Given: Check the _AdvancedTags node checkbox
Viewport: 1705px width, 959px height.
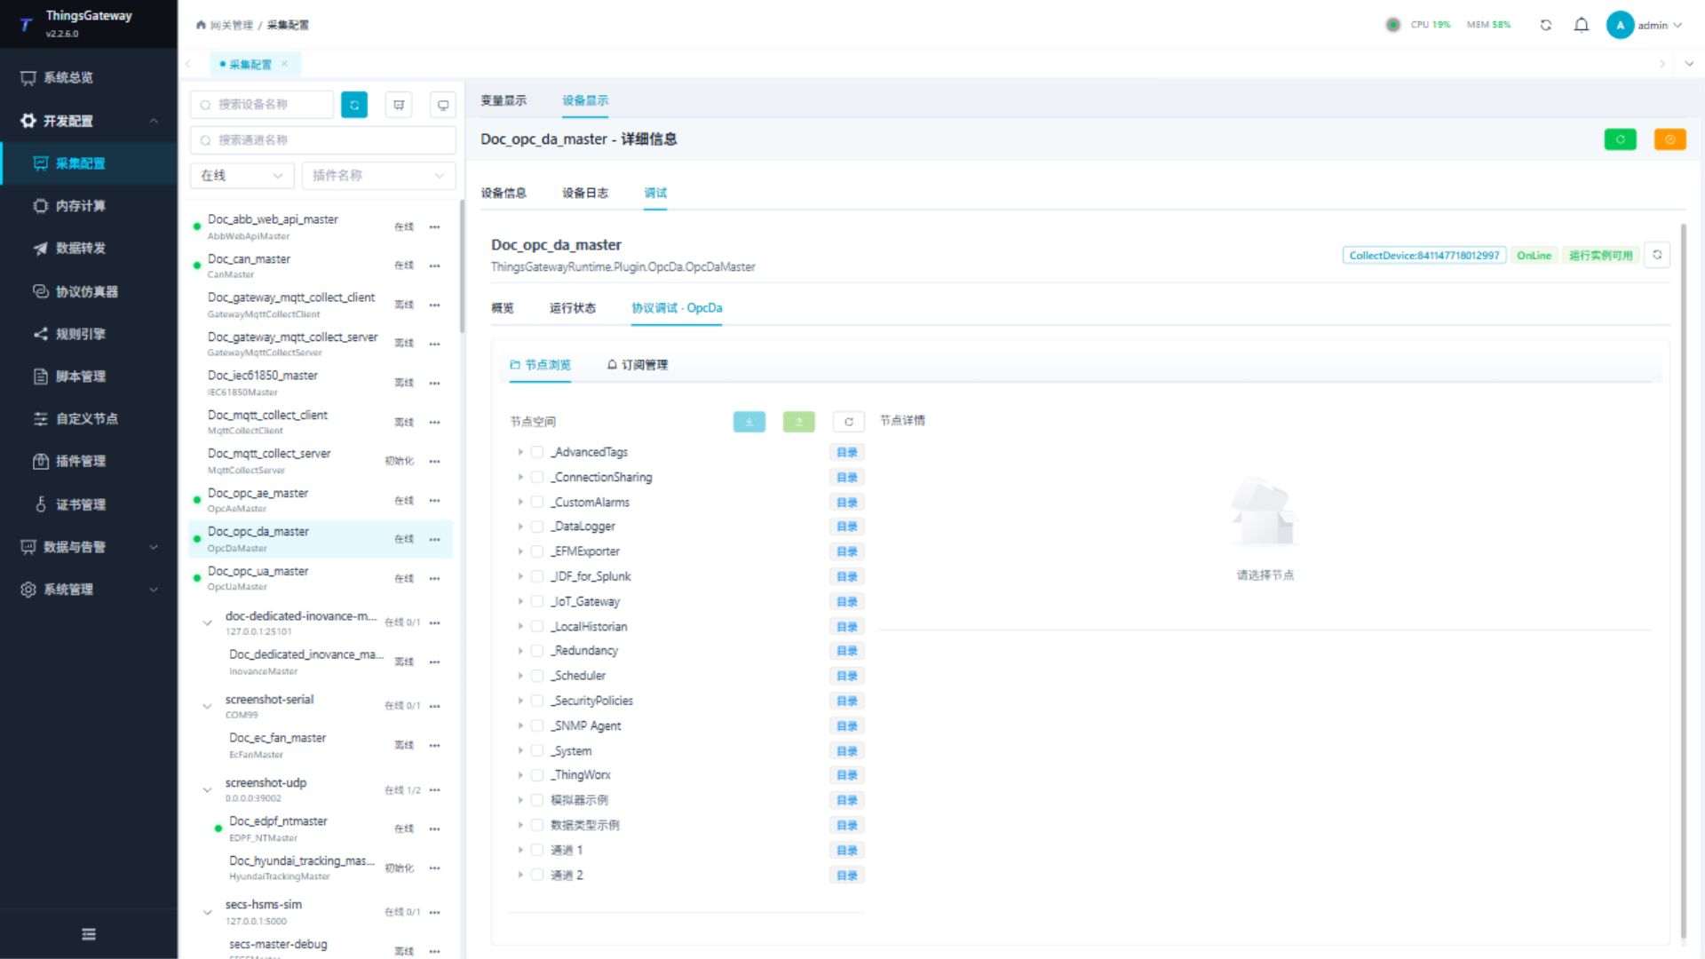Looking at the screenshot, I should [536, 452].
